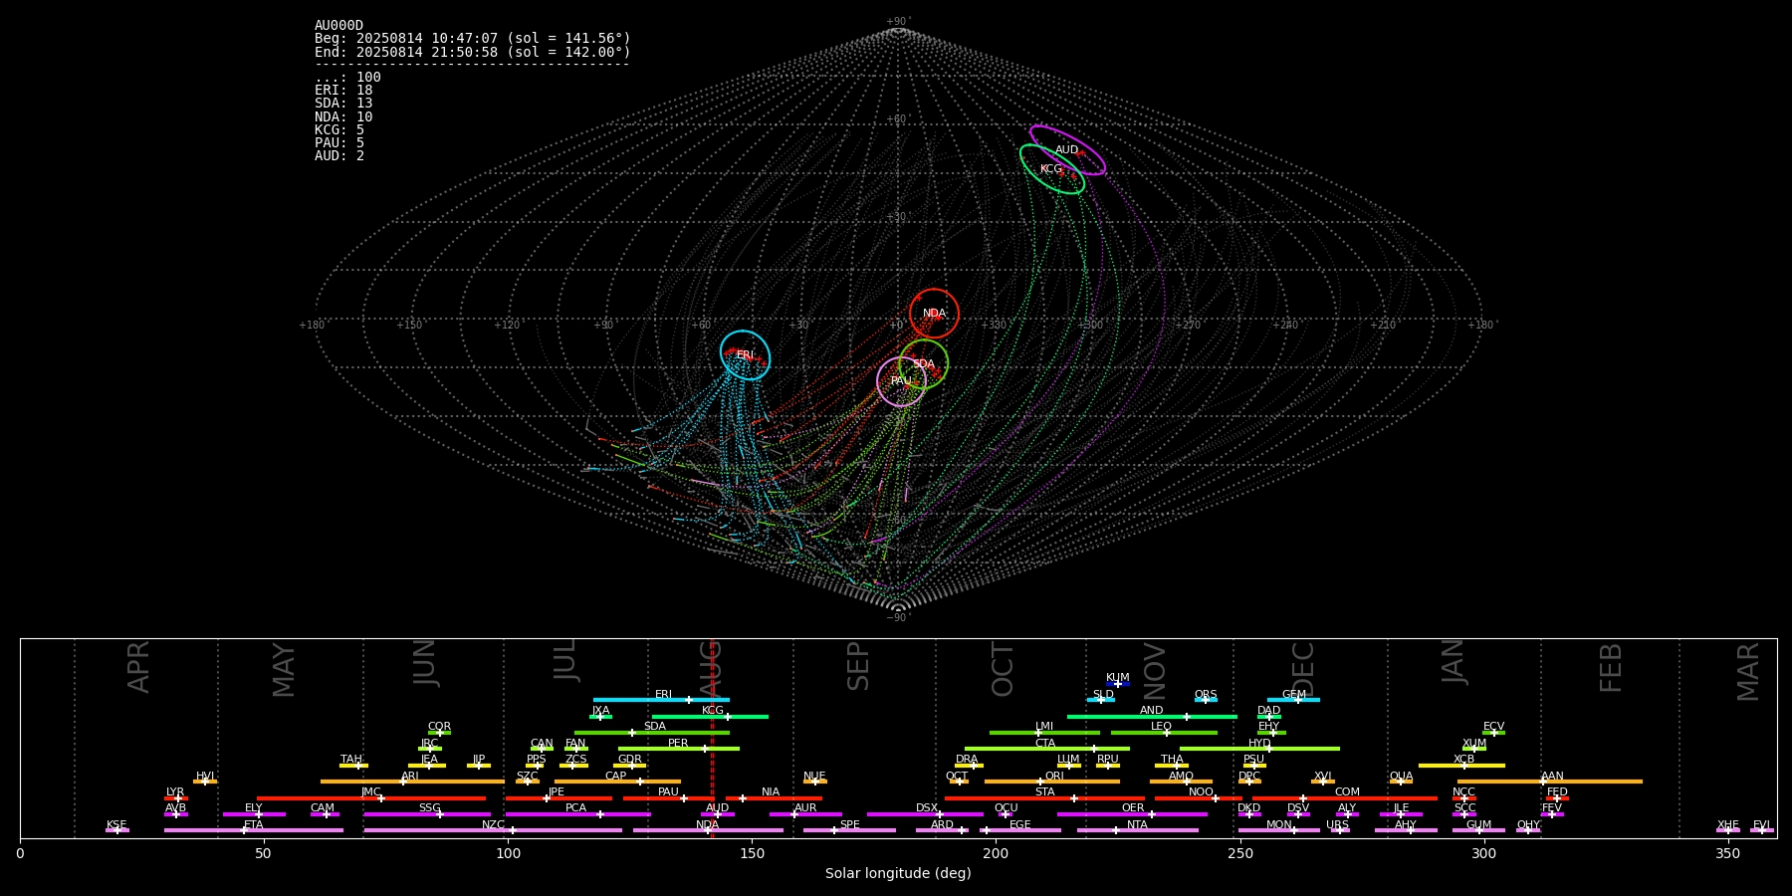Click the red dashed current solar longitude marker

(712, 738)
